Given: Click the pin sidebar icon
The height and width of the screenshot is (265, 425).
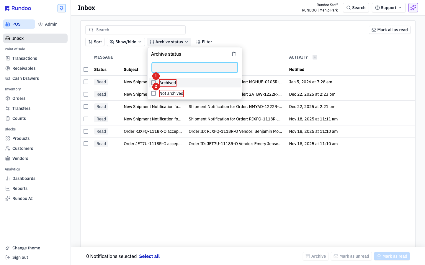Looking at the screenshot, I should pyautogui.click(x=62, y=8).
